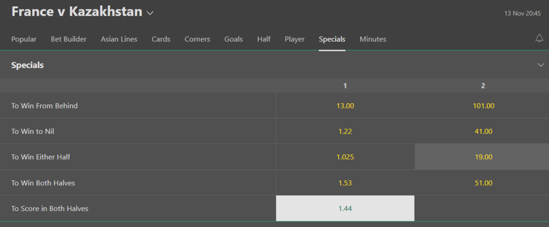
Task: Switch to the Minutes tab
Action: (373, 39)
